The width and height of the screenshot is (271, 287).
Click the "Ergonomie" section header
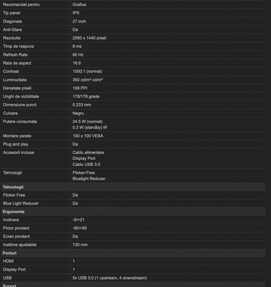tap(14, 212)
